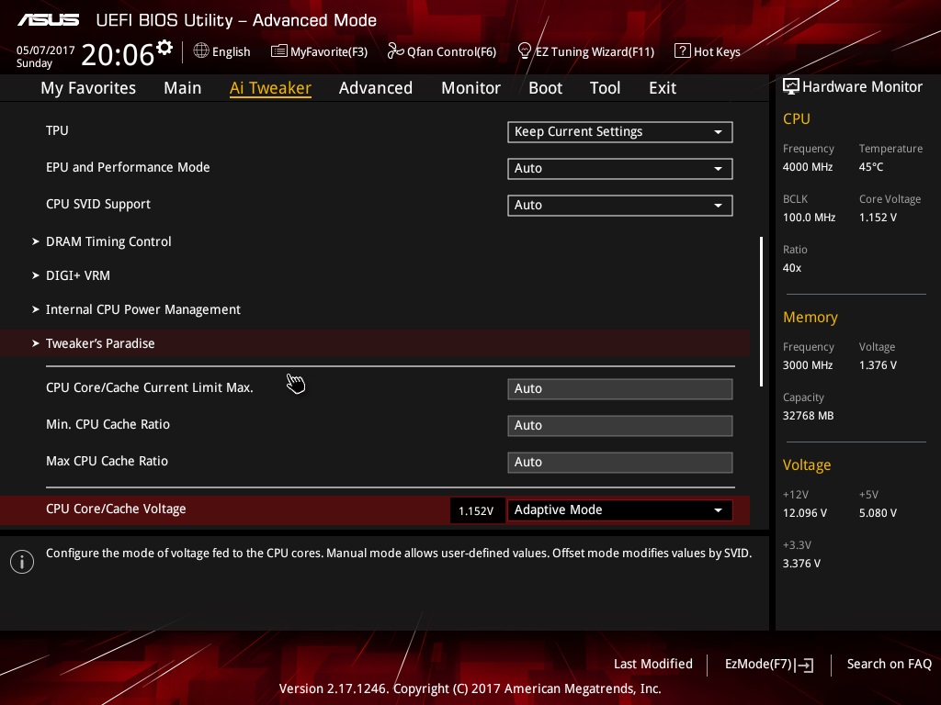Viewport: 941px width, 705px height.
Task: Click the Max CPU Cache Ratio field
Action: 620,463
